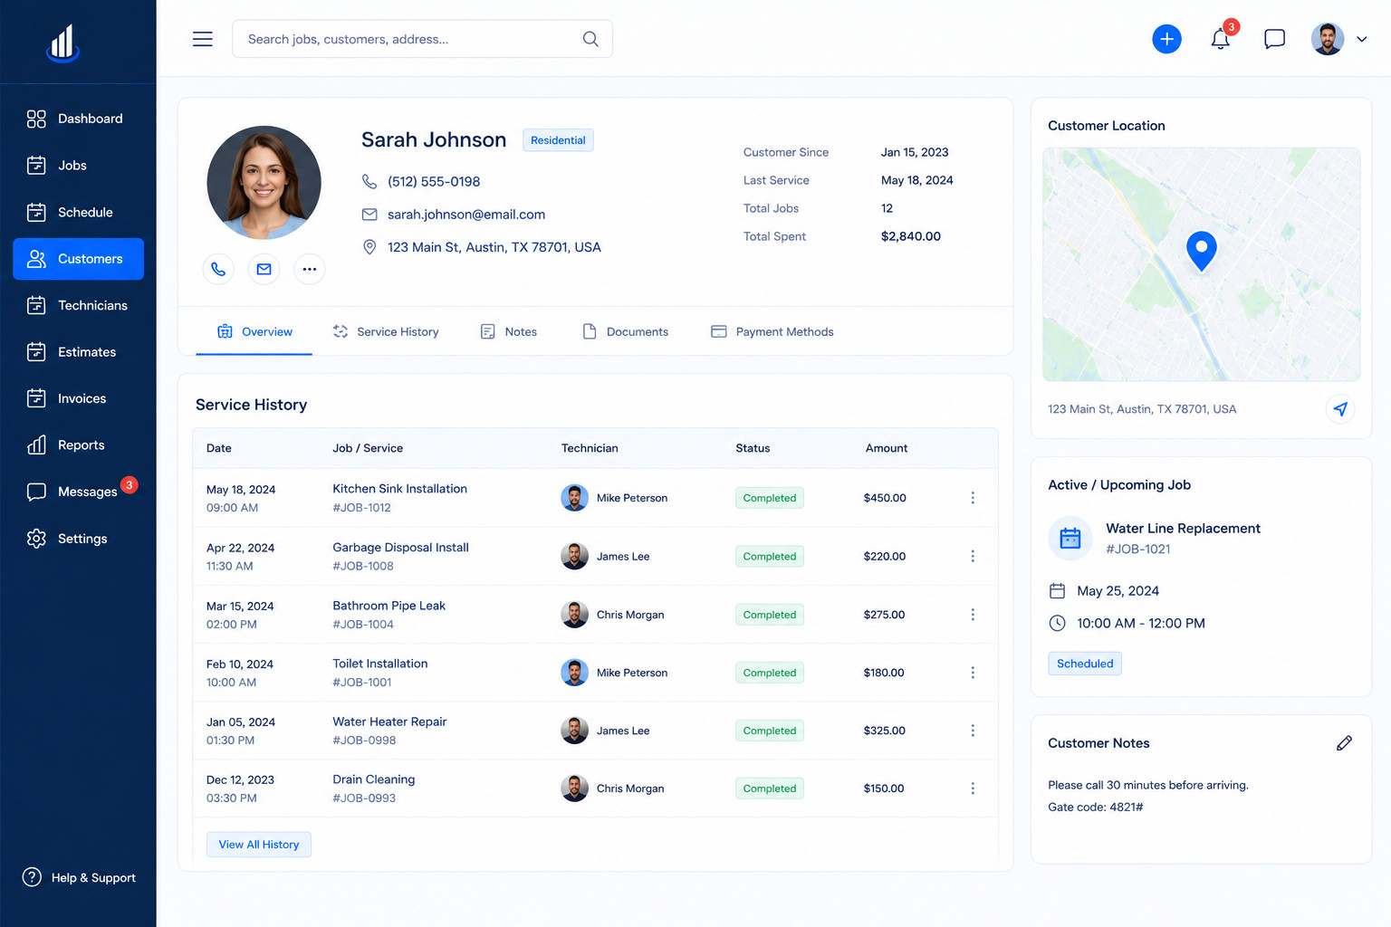
Task: Open Jobs in sidebar
Action: coord(78,166)
